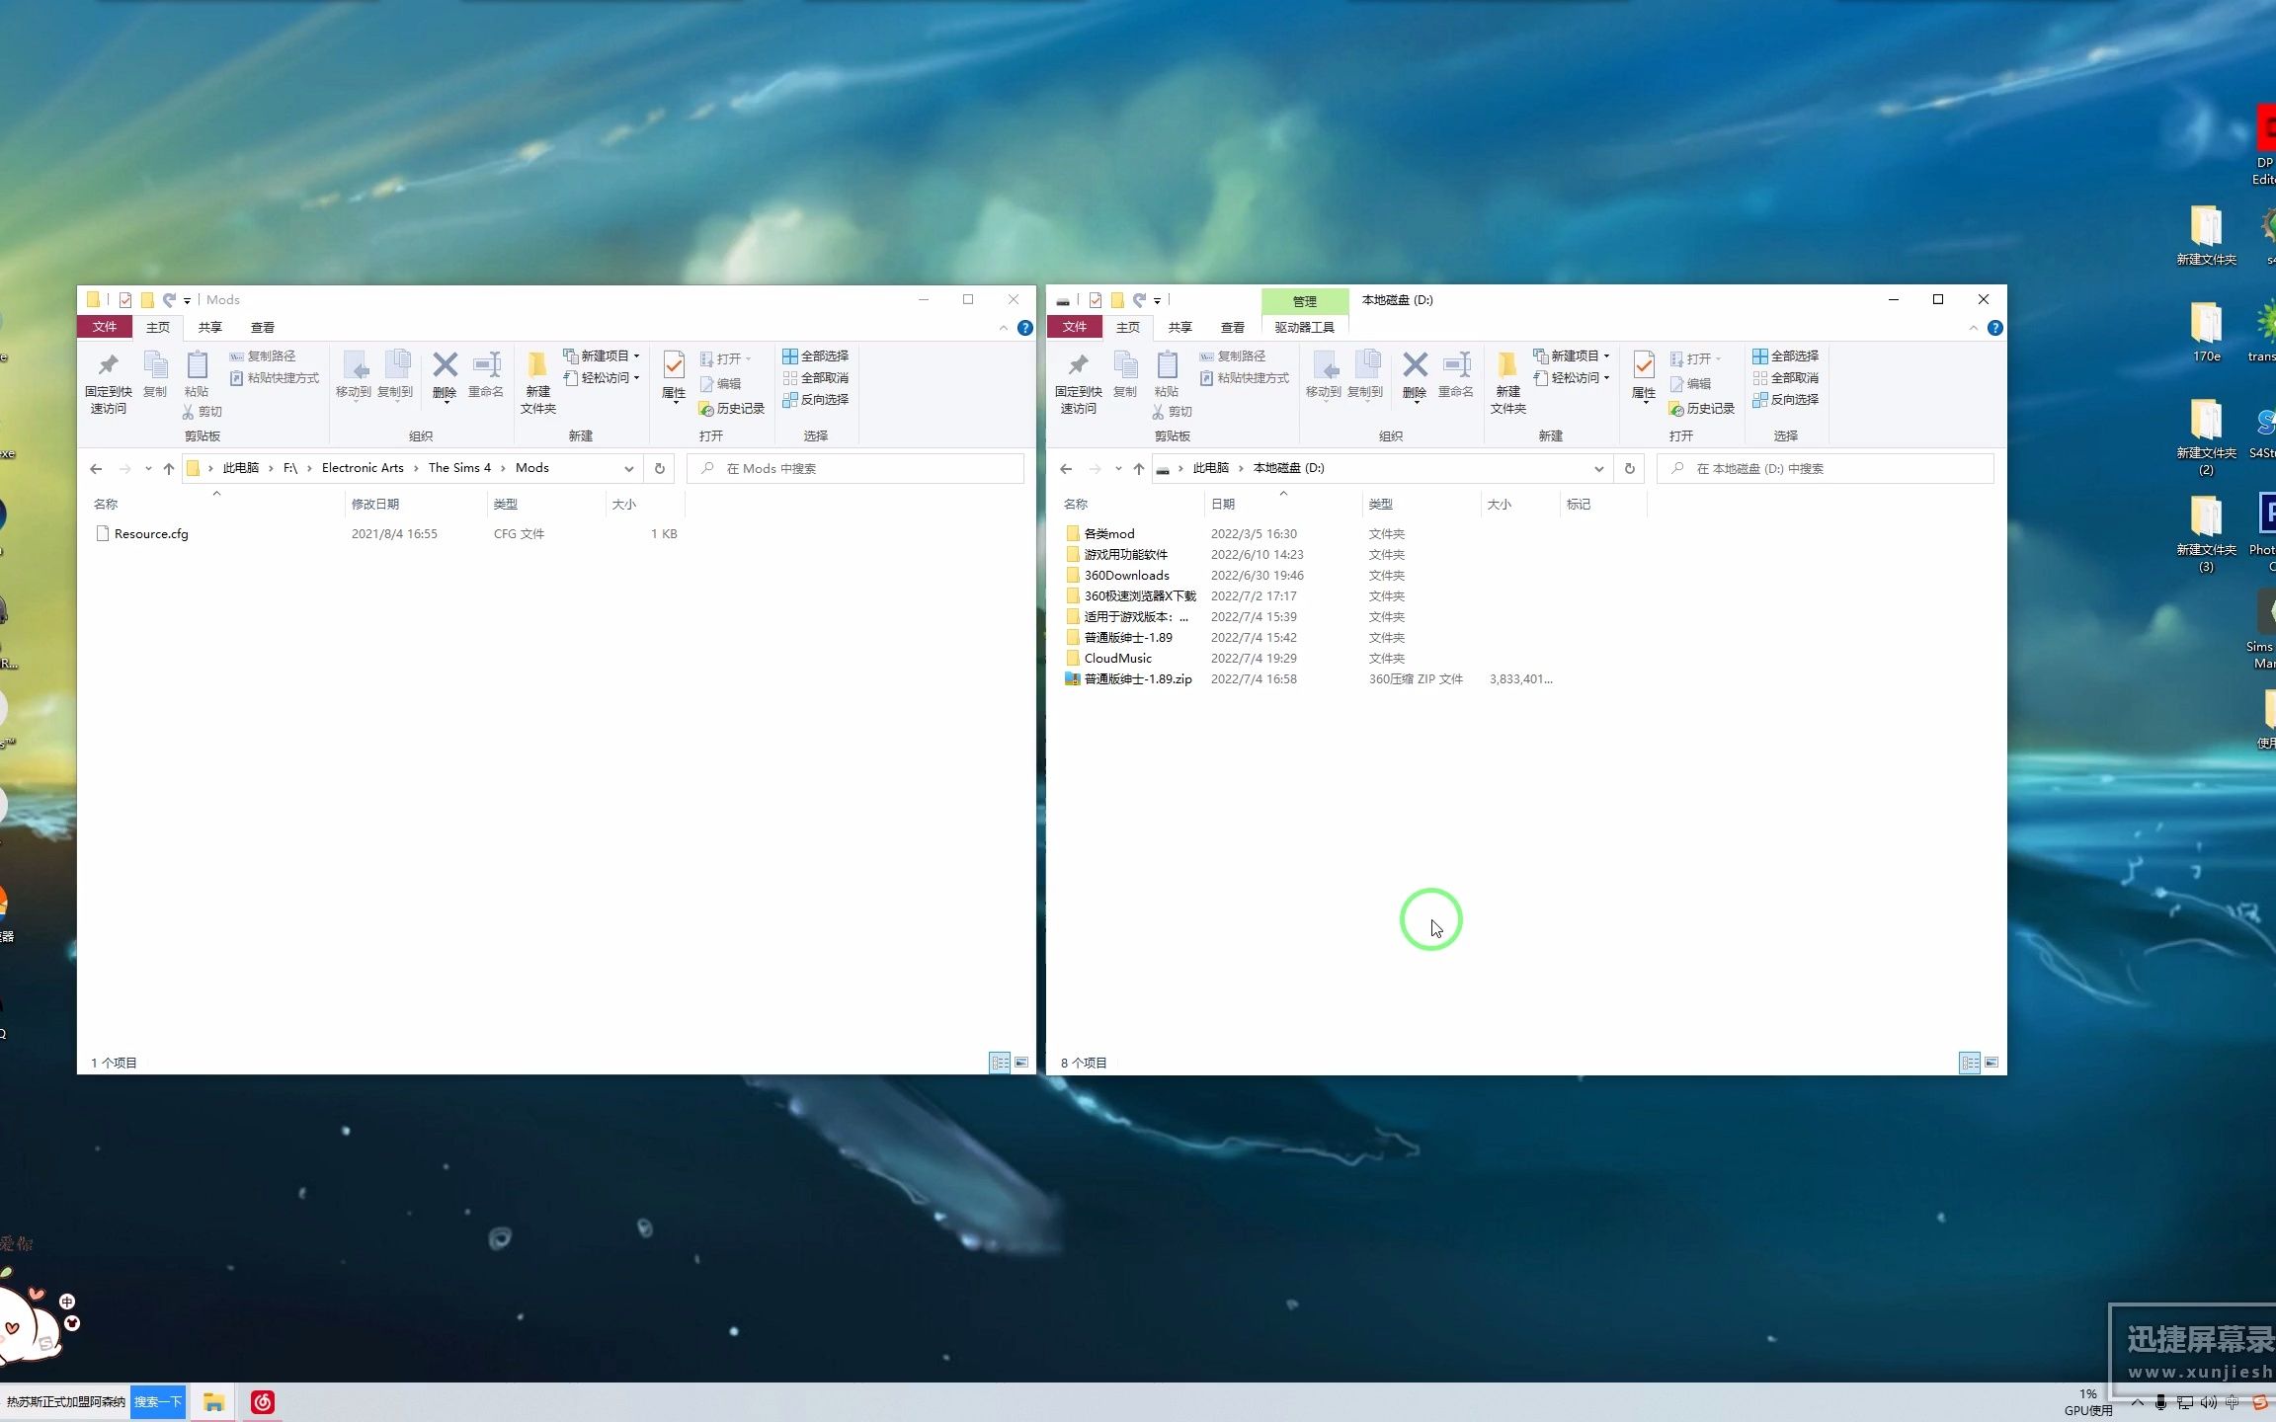Switch to large icons view in D: window
The width and height of the screenshot is (2276, 1422).
point(1991,1063)
